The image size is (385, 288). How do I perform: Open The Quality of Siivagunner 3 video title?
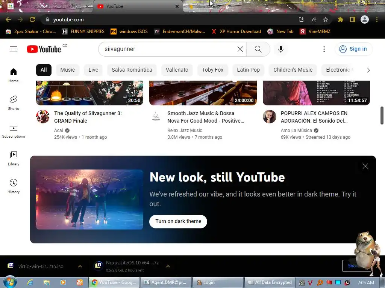pyautogui.click(x=88, y=117)
